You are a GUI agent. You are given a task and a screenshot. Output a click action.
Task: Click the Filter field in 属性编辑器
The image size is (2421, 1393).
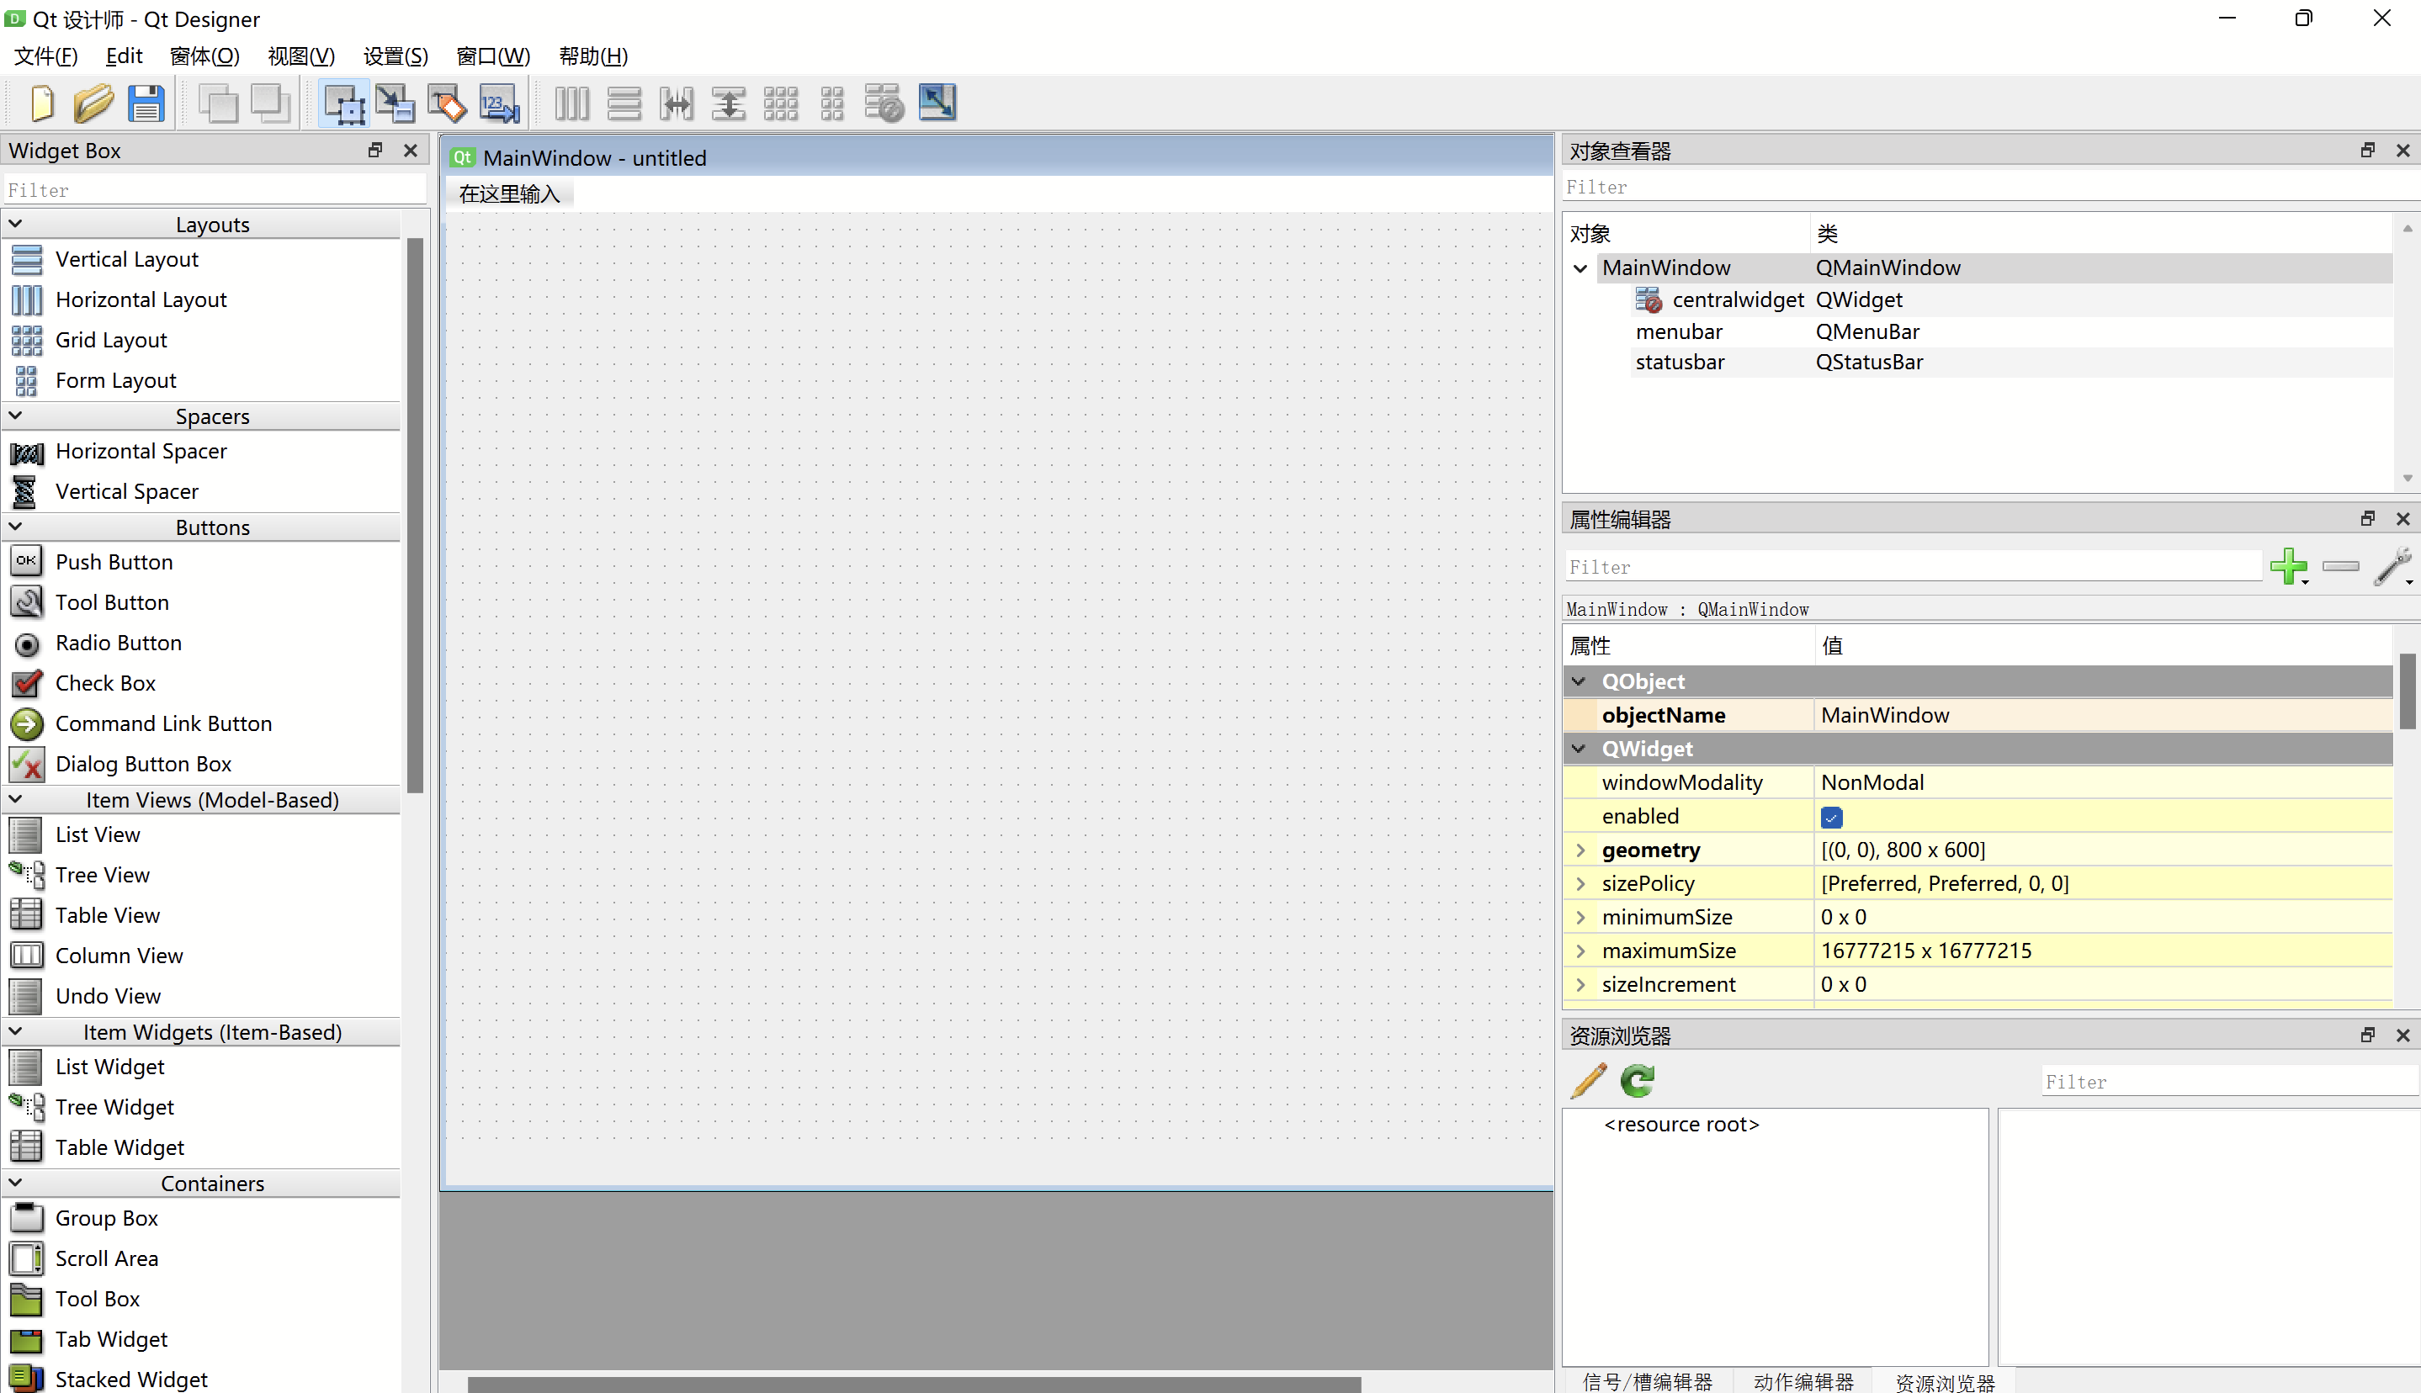pos(1912,565)
